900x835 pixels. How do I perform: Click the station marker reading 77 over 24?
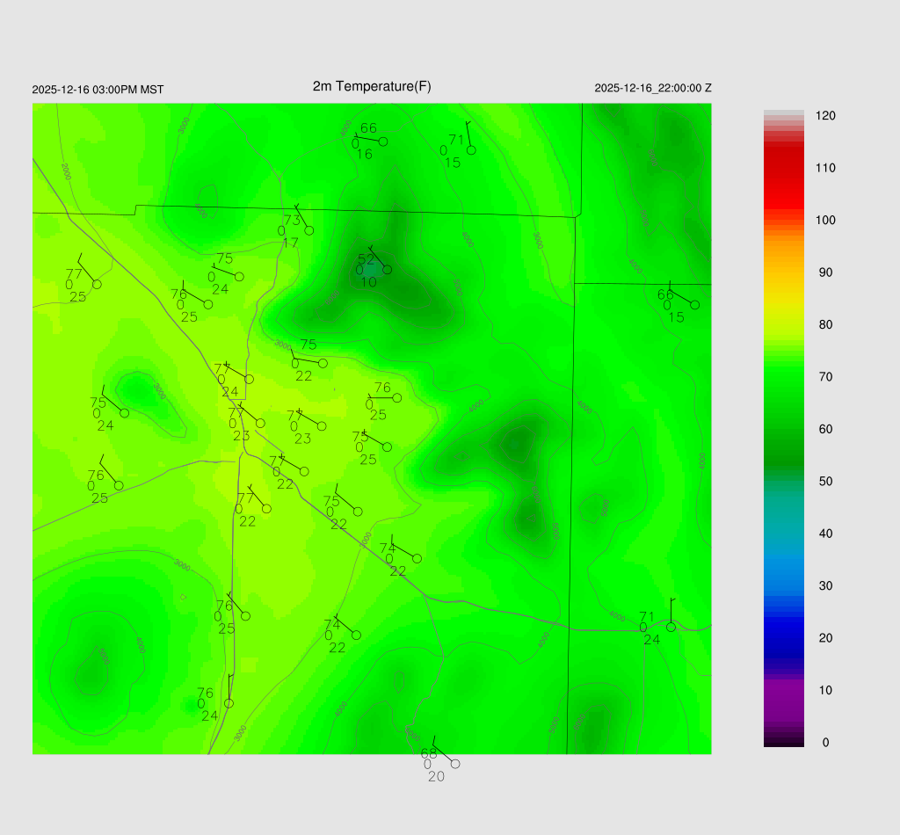pos(249,380)
